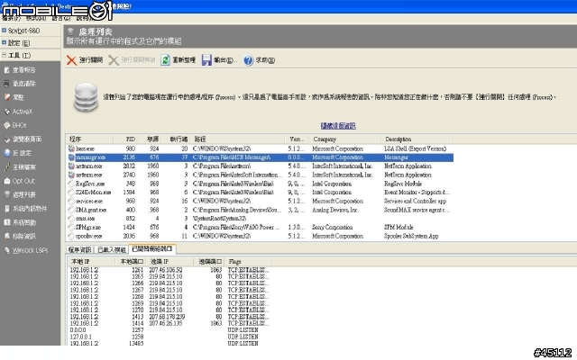This screenshot has width=577, height=360.
Task: Select the SPMgr.exe process row
Action: pos(261,228)
